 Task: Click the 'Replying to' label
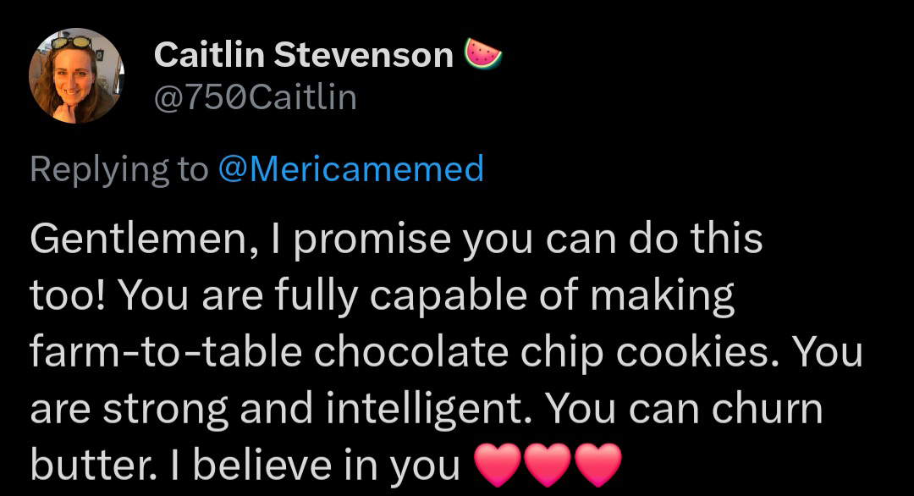tap(118, 169)
